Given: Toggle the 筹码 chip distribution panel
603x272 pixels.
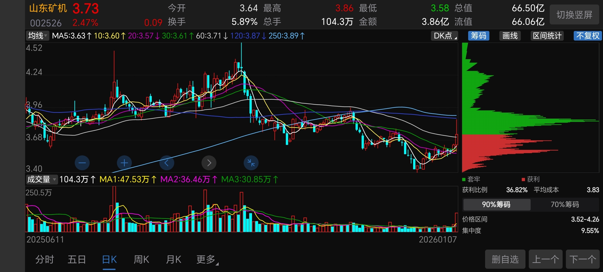Looking at the screenshot, I should (479, 36).
